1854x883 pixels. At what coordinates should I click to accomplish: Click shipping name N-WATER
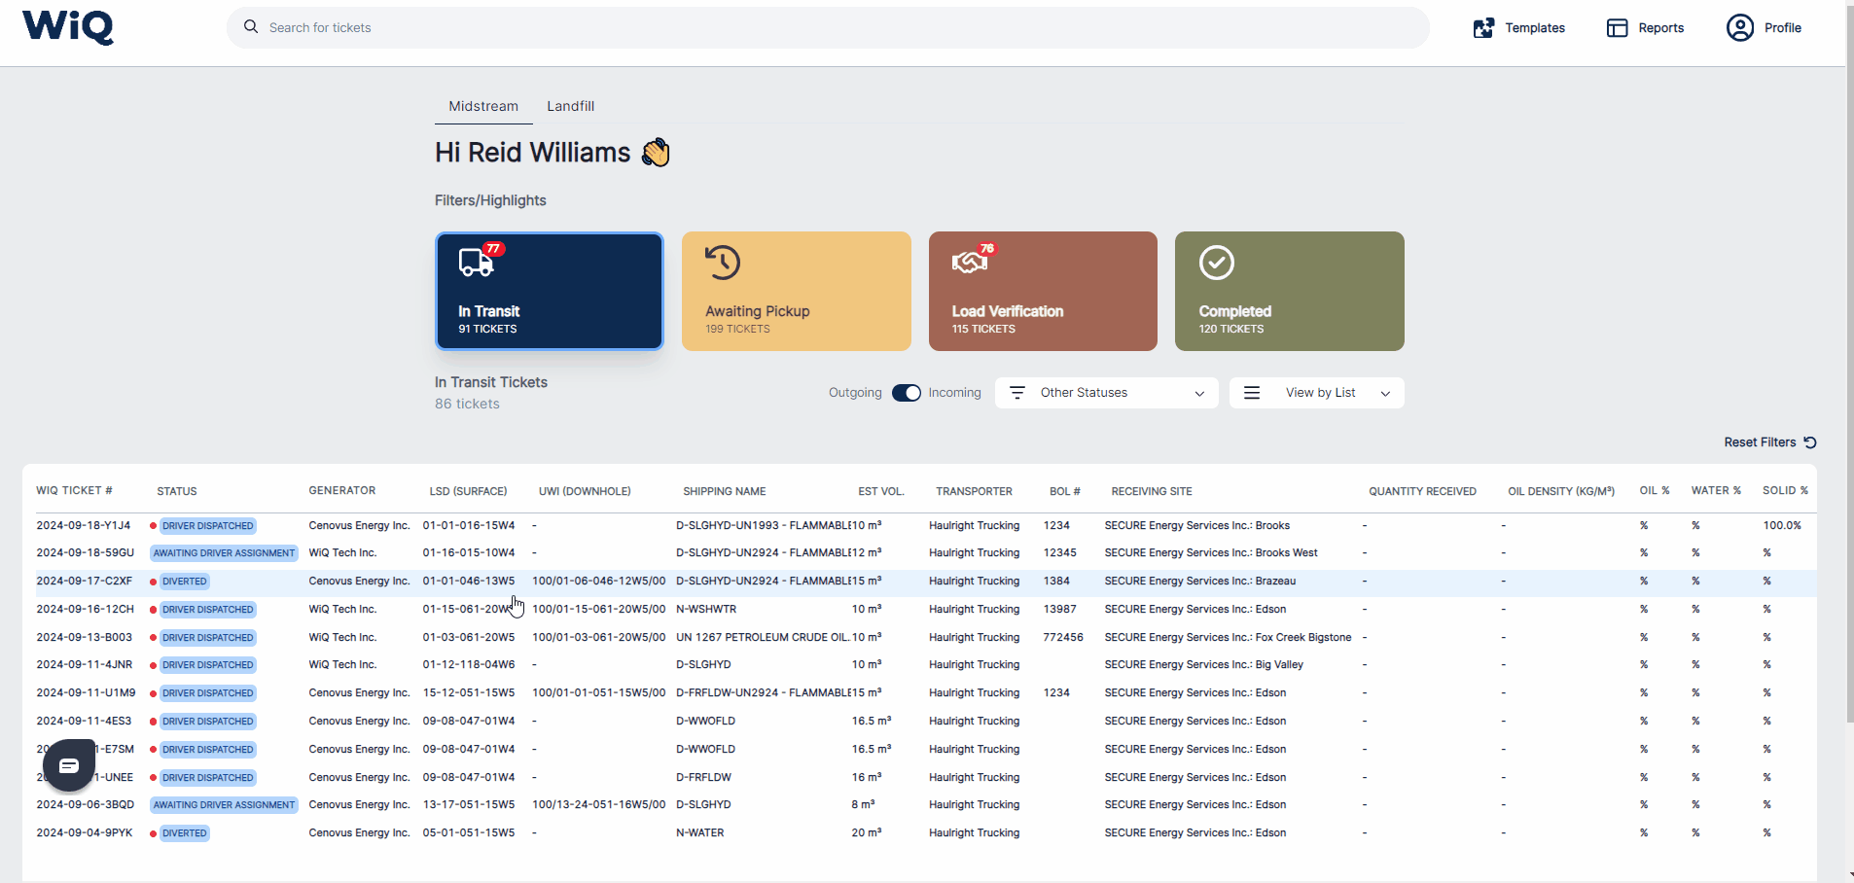pyautogui.click(x=700, y=832)
